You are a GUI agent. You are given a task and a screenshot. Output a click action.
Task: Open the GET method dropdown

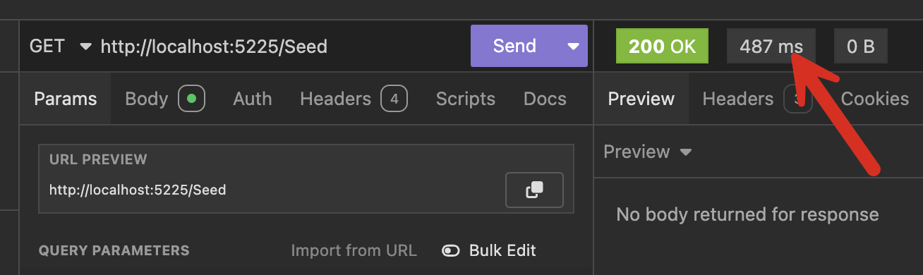tap(61, 47)
